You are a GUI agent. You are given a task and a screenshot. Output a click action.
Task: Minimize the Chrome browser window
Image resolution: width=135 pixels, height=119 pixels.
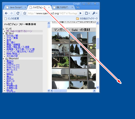(84, 4)
